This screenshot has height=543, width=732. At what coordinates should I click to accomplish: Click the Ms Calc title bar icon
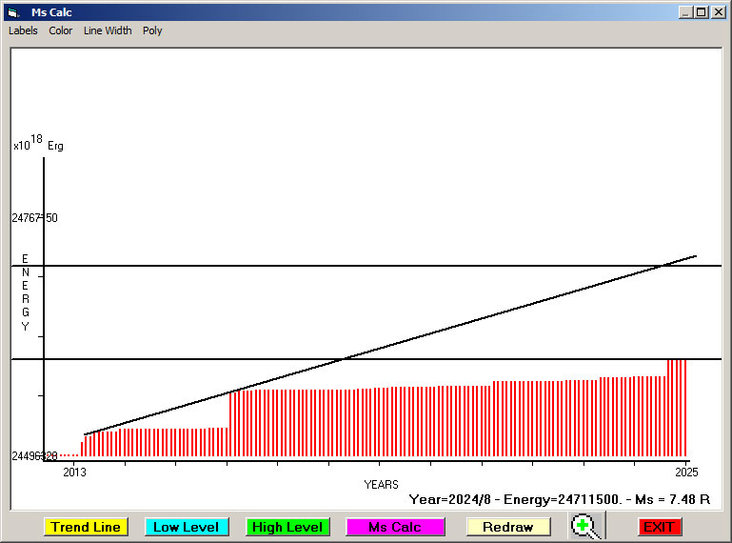tap(12, 12)
